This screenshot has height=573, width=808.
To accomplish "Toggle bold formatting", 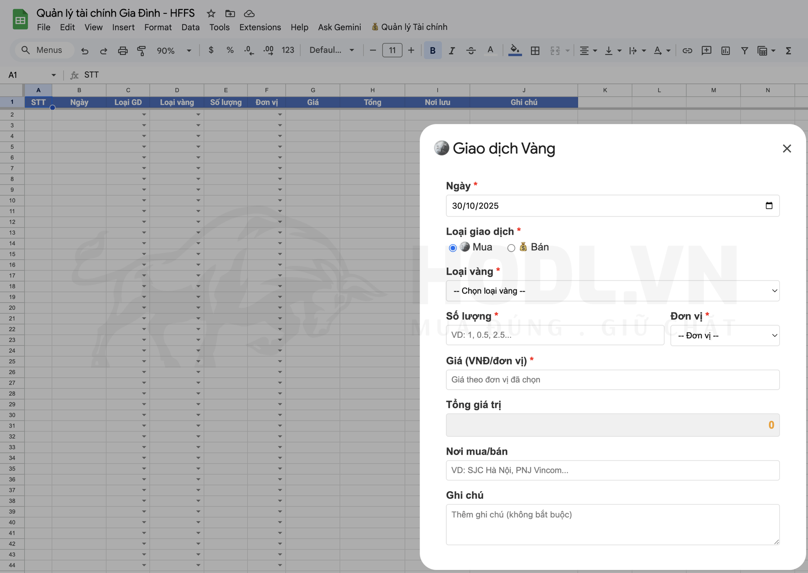I will [432, 50].
